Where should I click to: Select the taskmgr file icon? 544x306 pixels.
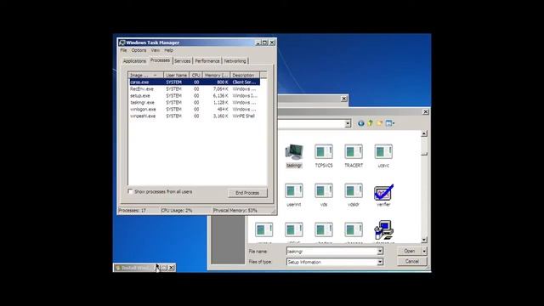[294, 152]
